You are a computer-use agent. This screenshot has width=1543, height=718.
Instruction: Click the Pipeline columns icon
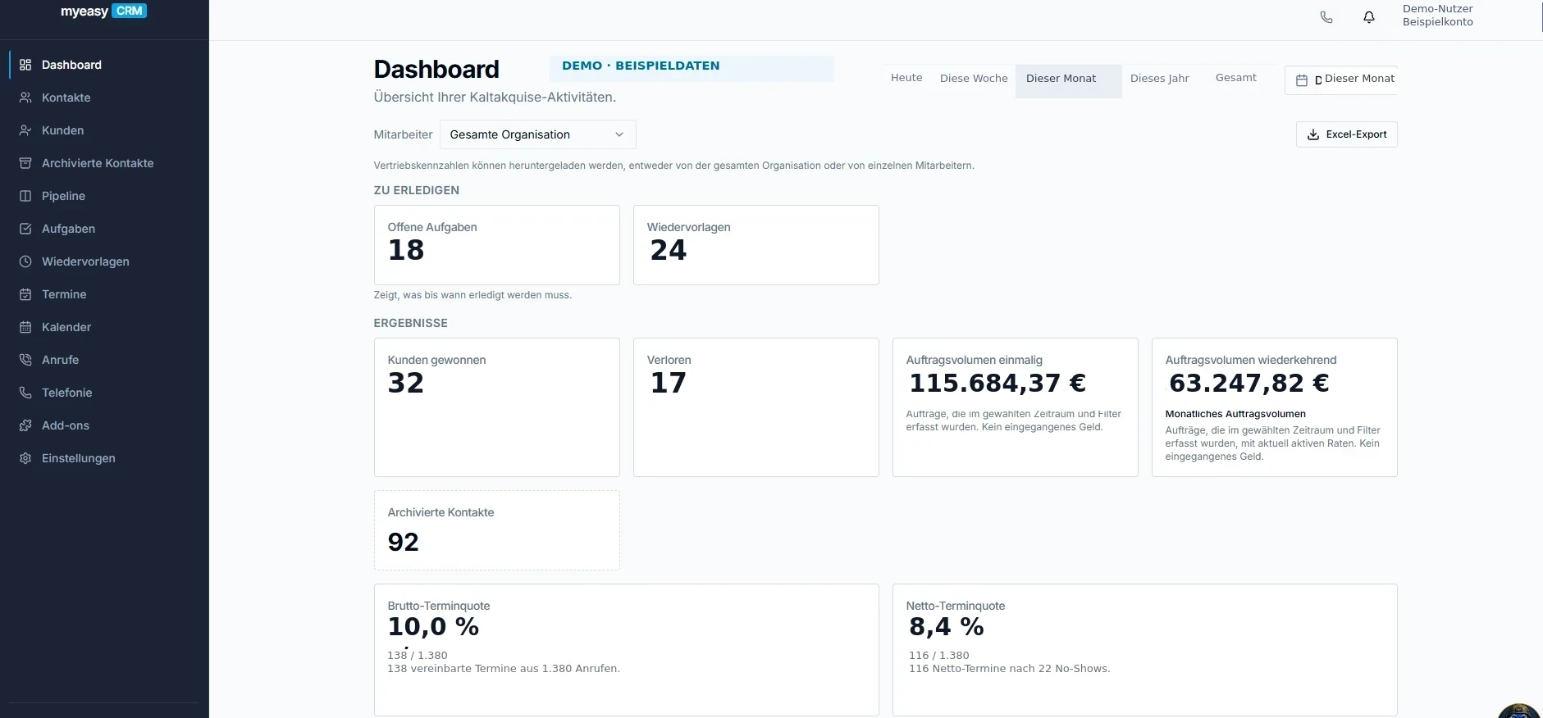coord(25,196)
